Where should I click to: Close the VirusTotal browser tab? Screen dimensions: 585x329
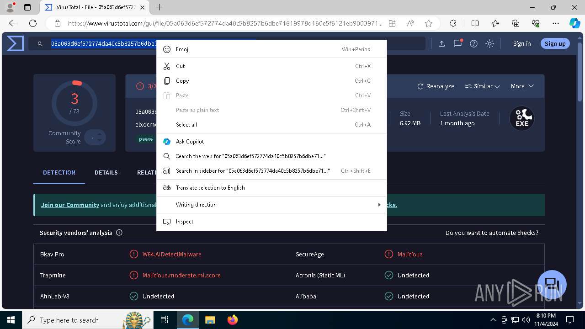pyautogui.click(x=142, y=7)
